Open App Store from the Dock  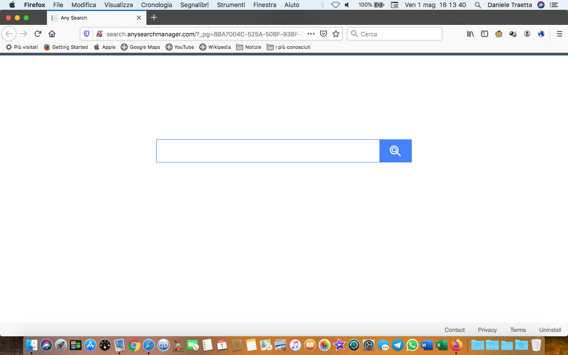tap(90, 345)
